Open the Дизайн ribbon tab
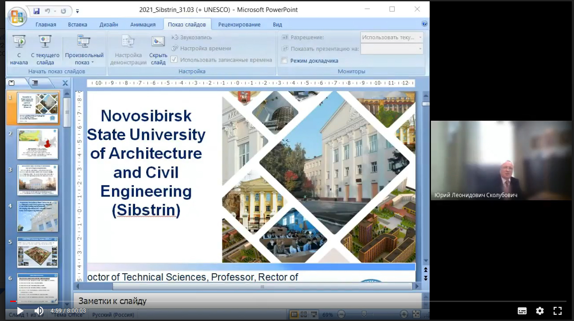The width and height of the screenshot is (574, 321). 109,25
